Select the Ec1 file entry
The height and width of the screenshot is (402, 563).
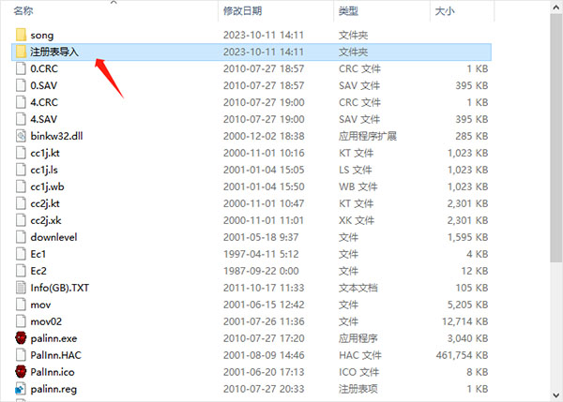[38, 253]
